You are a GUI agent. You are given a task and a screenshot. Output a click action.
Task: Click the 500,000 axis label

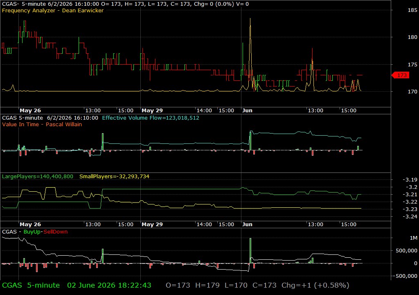coord(406,251)
